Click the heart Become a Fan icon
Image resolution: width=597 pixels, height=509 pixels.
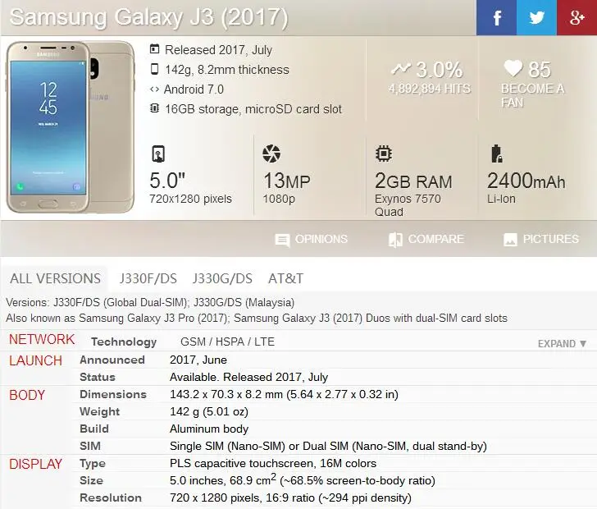[513, 68]
